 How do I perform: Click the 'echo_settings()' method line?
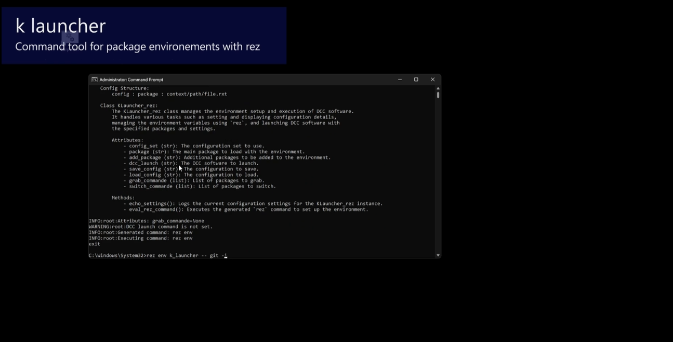253,204
